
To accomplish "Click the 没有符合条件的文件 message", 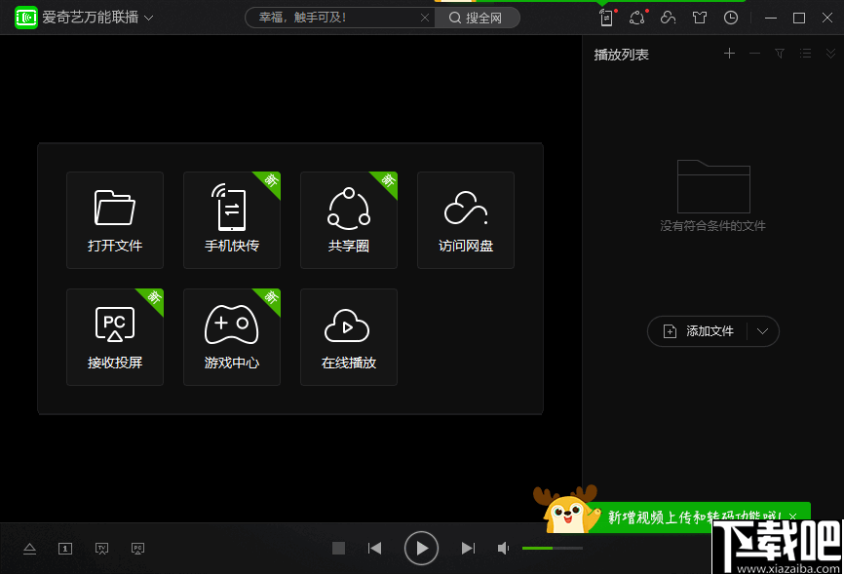I will point(712,226).
